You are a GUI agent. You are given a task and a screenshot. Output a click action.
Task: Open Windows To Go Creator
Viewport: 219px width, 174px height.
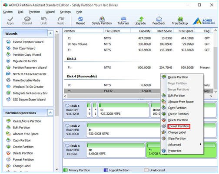pos(25,87)
